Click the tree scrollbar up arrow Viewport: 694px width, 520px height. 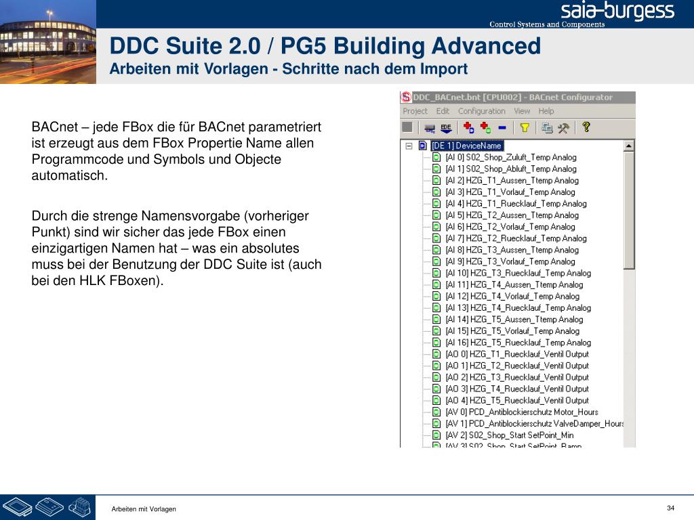pos(628,146)
